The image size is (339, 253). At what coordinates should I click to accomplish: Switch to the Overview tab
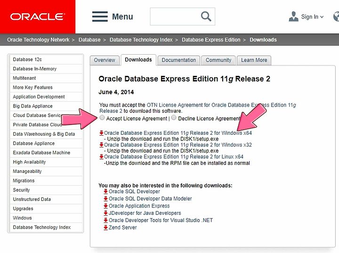click(105, 60)
